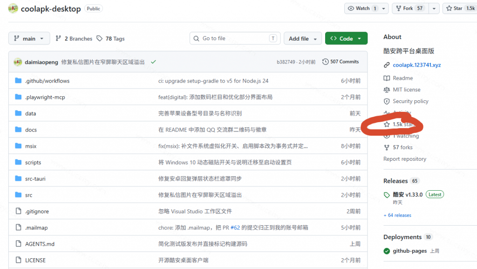The width and height of the screenshot is (477, 269).
Task: Click the .github/workflows folder icon
Action: click(18, 81)
